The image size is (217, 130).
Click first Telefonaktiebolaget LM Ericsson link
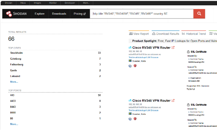coord(143,57)
